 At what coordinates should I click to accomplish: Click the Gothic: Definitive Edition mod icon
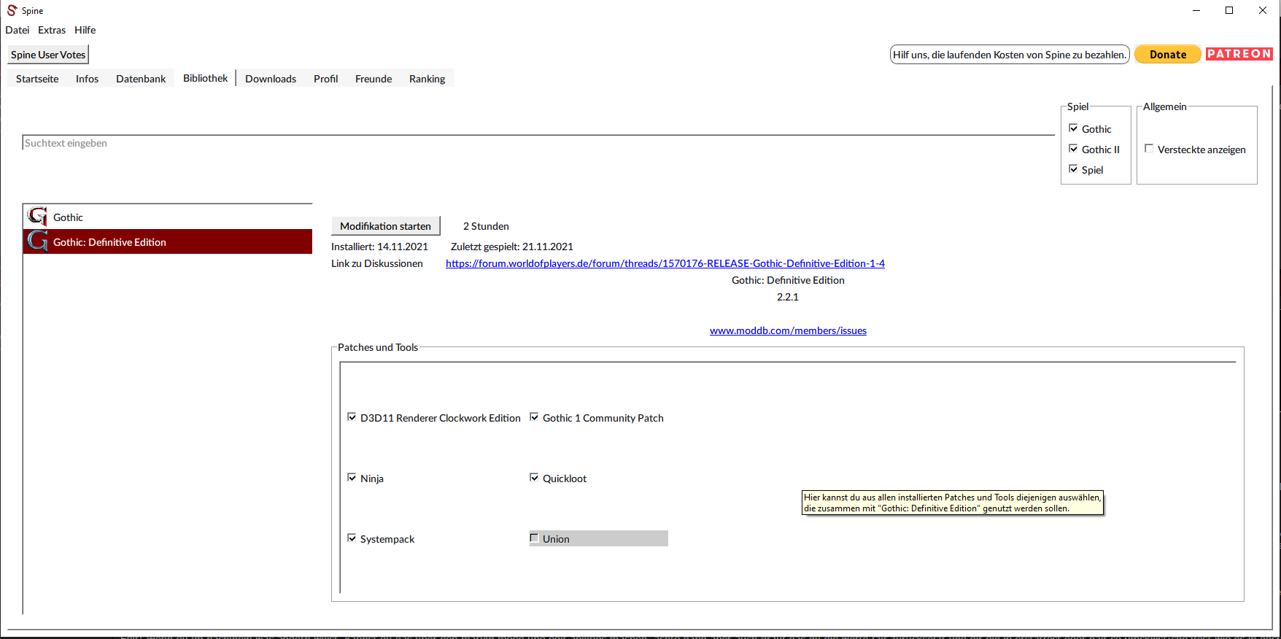coord(37,241)
